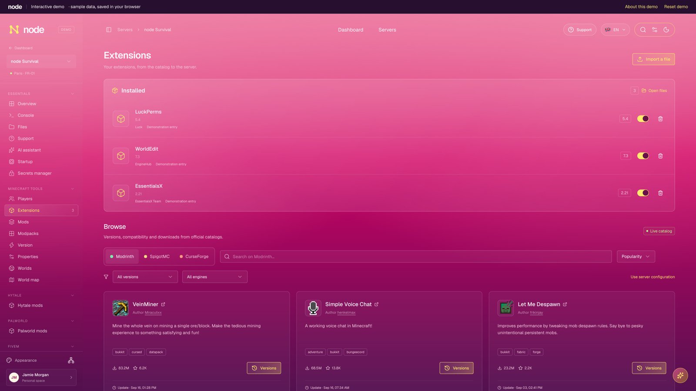Open Hytale mods in sidebar
This screenshot has width=696, height=391.
click(41, 305)
